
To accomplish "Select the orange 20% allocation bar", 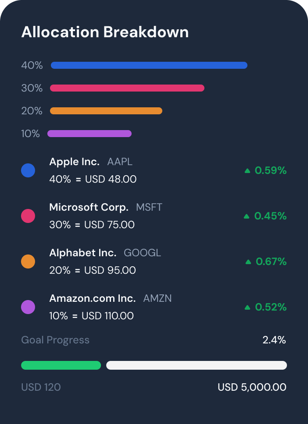I will tap(106, 111).
